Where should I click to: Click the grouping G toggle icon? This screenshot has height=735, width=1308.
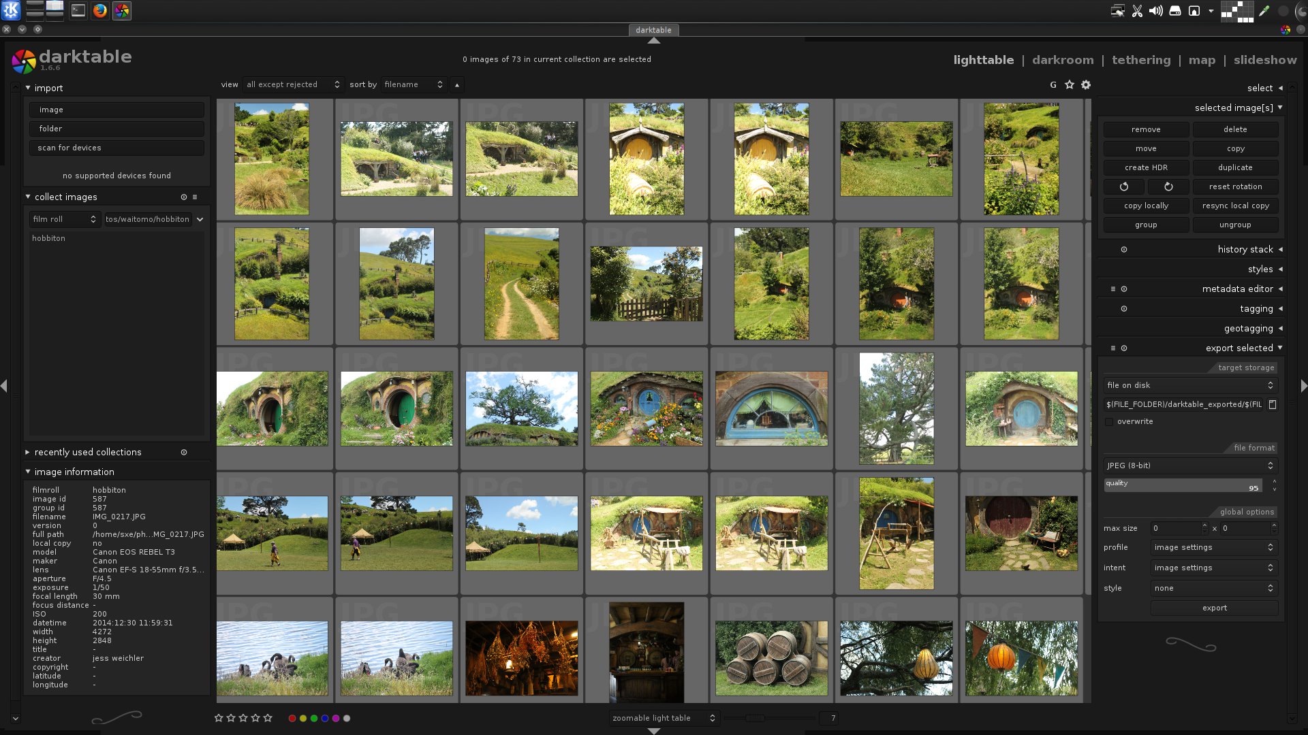1053,85
